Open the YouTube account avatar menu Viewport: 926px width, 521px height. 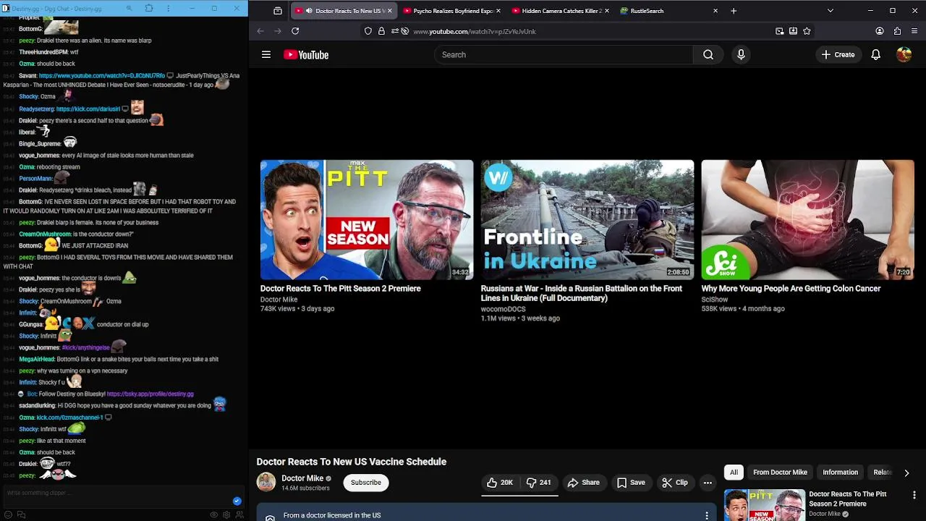click(904, 55)
